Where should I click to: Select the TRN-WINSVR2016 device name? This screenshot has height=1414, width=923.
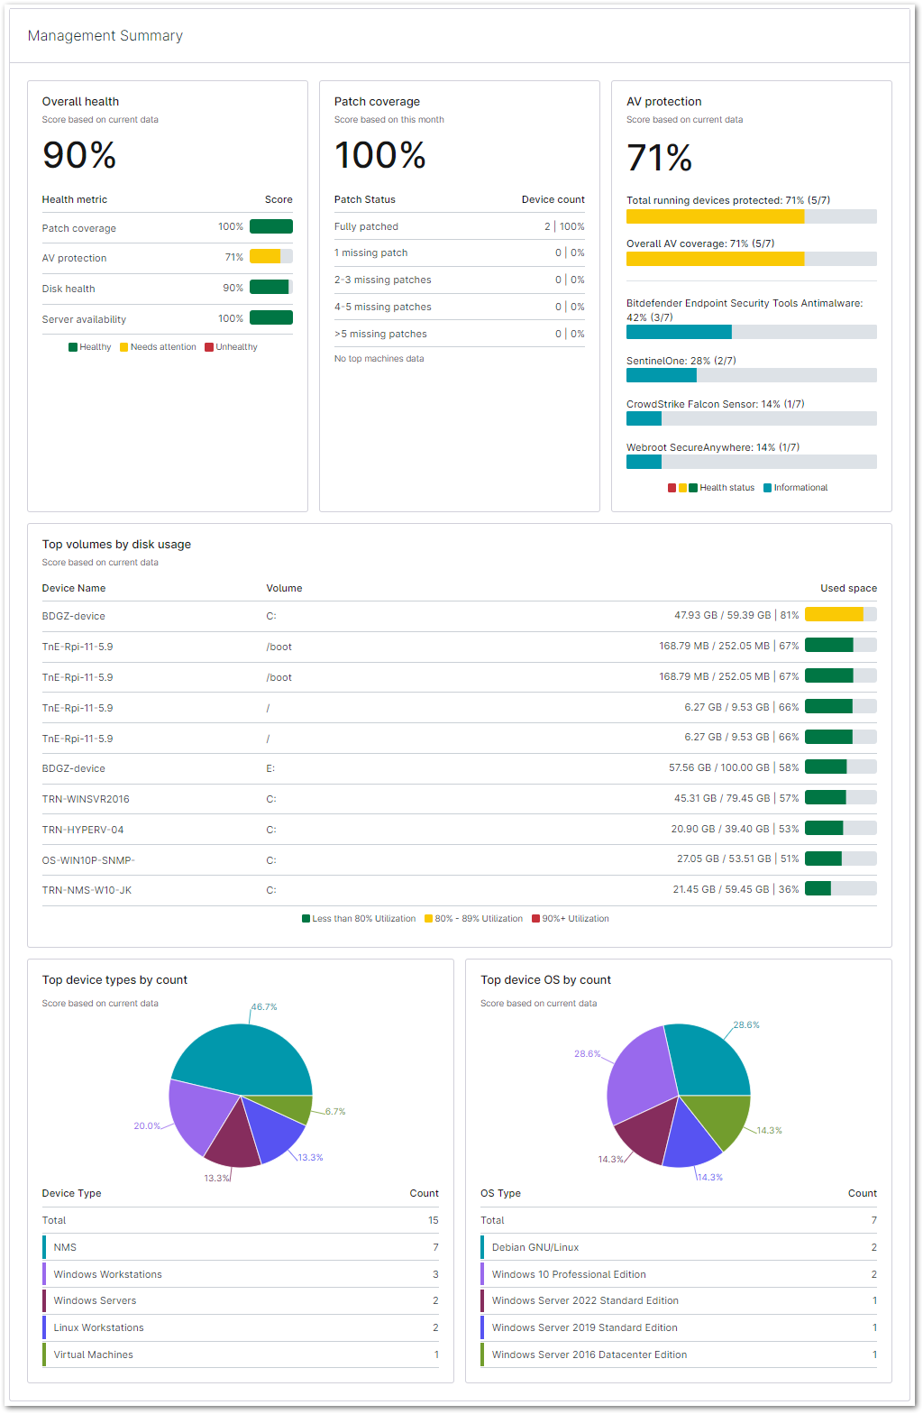click(86, 799)
